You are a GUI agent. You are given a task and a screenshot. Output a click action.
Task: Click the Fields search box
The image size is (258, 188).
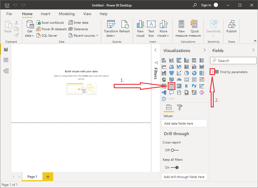tap(233, 61)
